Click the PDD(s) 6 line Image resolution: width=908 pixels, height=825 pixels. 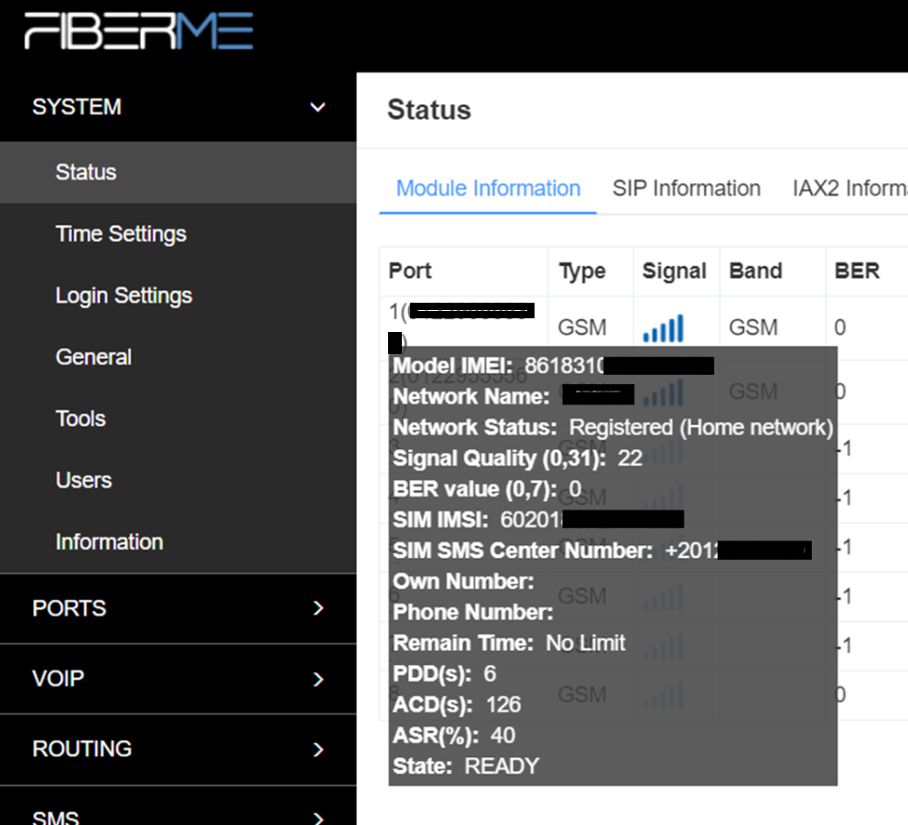pyautogui.click(x=445, y=673)
